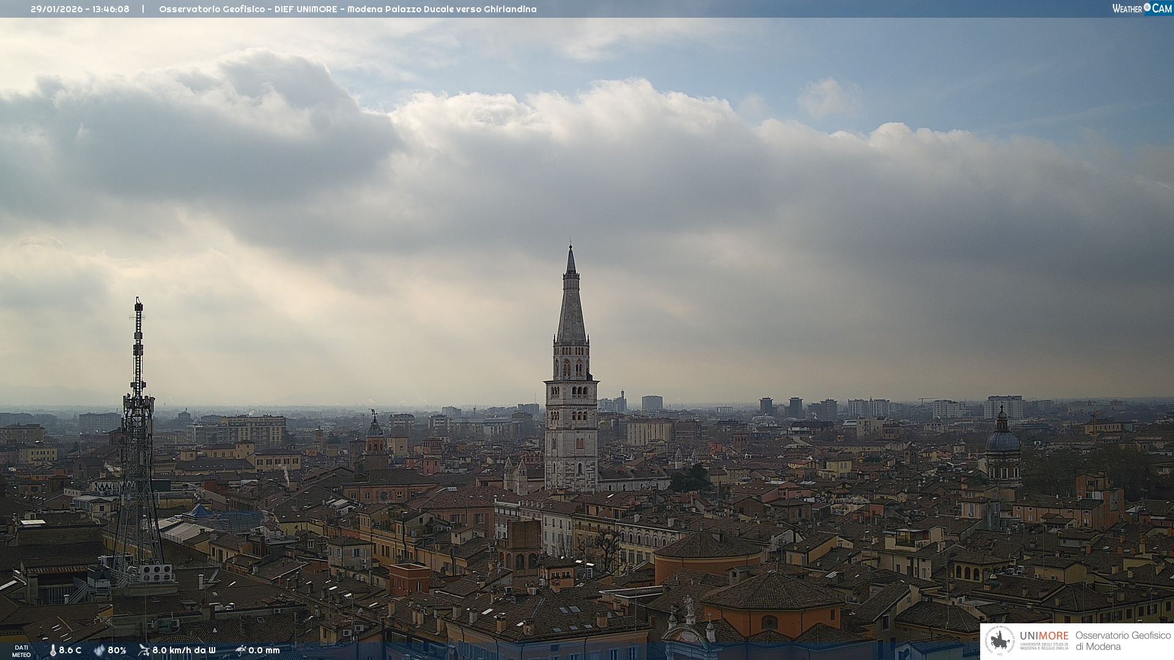Click the DATI METEO label
The height and width of the screenshot is (660, 1174).
21,651
